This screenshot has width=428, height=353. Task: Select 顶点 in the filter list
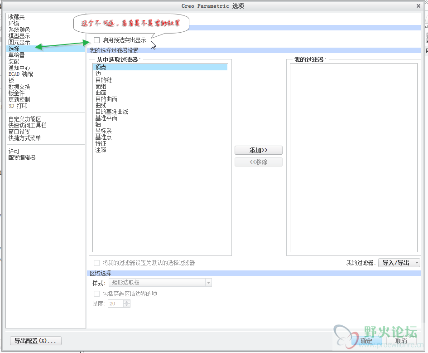coord(160,67)
